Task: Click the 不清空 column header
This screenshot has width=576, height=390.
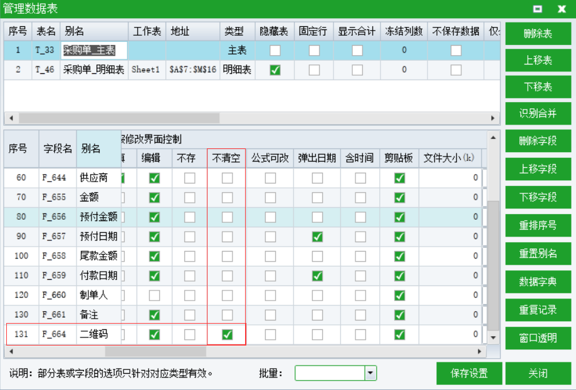Action: [x=226, y=158]
